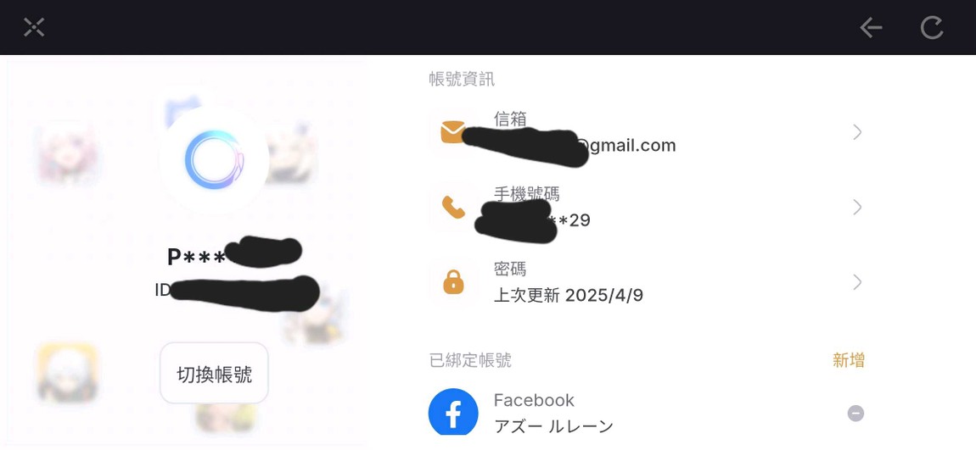Viewport: 976px width, 450px height.
Task: Reload the page with the refresh icon
Action: (932, 27)
